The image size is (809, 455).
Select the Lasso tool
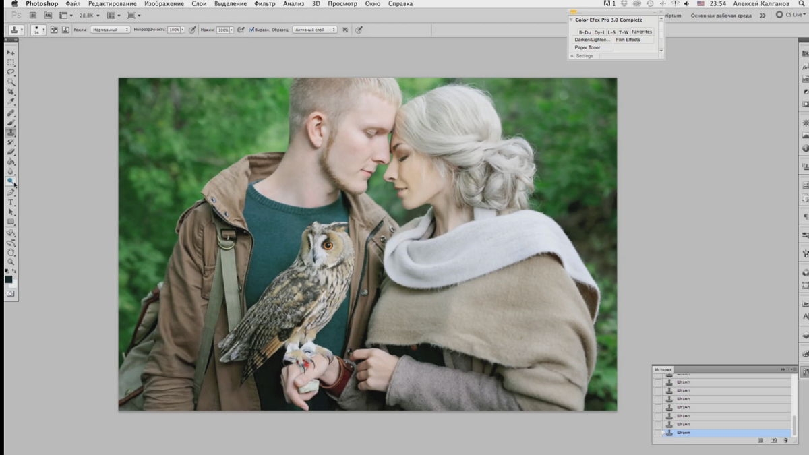coord(11,71)
